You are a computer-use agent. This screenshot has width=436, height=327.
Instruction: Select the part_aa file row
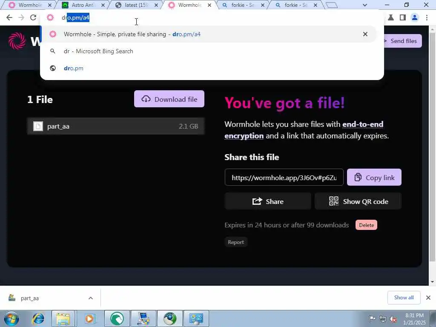point(116,126)
